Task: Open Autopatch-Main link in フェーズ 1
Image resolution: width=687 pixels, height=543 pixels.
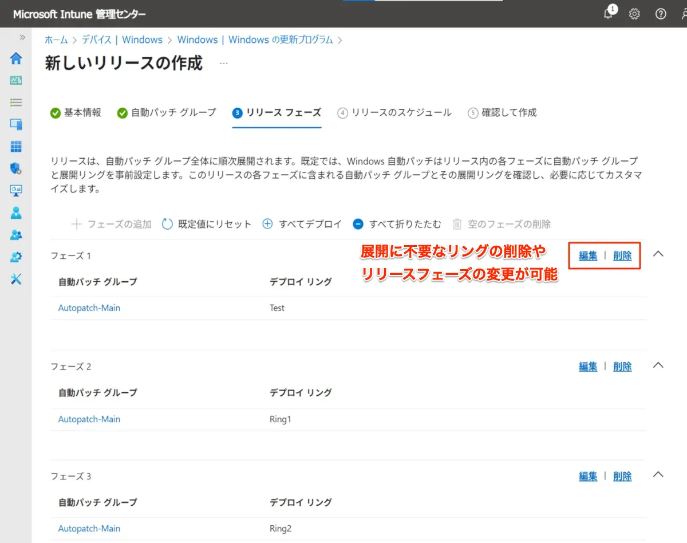Action: (x=89, y=308)
